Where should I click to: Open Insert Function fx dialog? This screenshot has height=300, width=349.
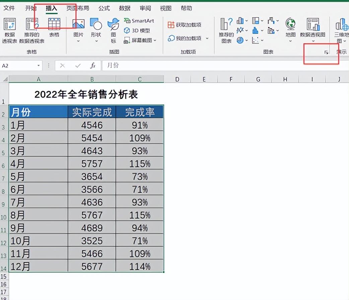point(93,65)
